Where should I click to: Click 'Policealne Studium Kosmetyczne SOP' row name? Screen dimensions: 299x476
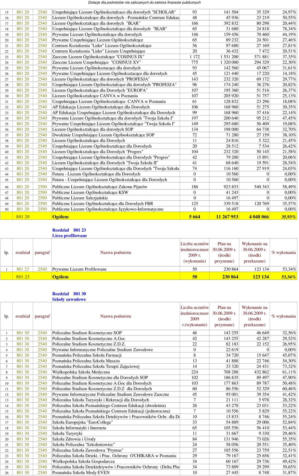(x=87, y=333)
